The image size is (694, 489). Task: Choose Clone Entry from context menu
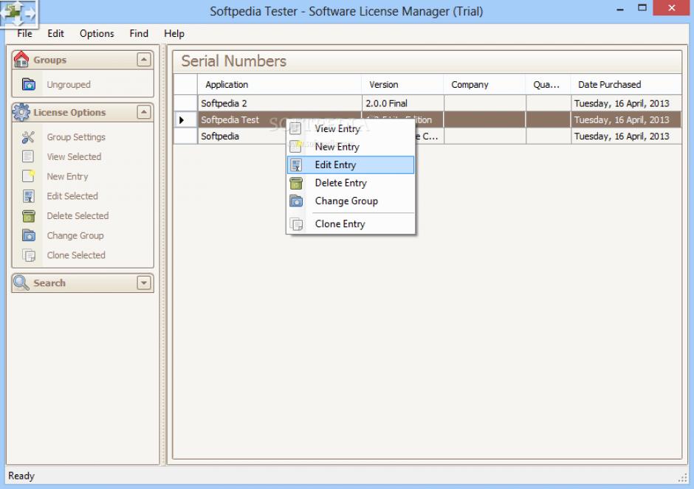point(351,224)
